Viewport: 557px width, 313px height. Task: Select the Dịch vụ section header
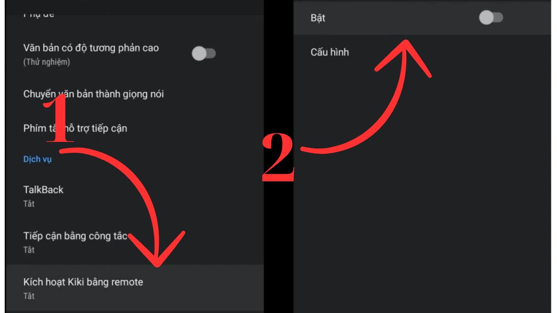[37, 160]
